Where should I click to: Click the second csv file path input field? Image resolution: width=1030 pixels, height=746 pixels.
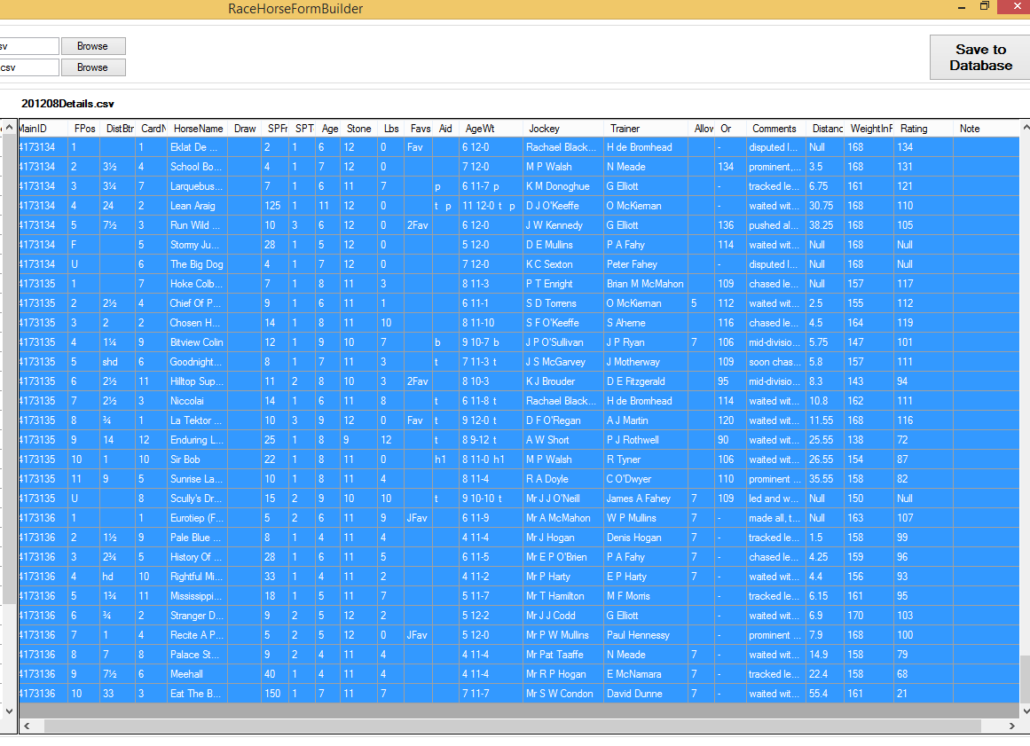[29, 67]
